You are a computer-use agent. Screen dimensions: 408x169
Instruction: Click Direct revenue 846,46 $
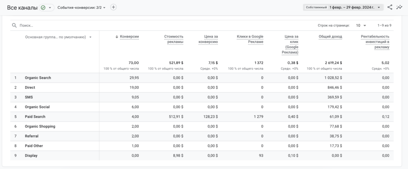(335, 88)
